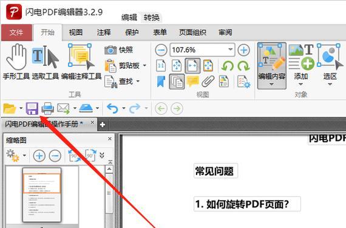Expand the edit content (编辑内容) dropdown arrow

(x=271, y=85)
